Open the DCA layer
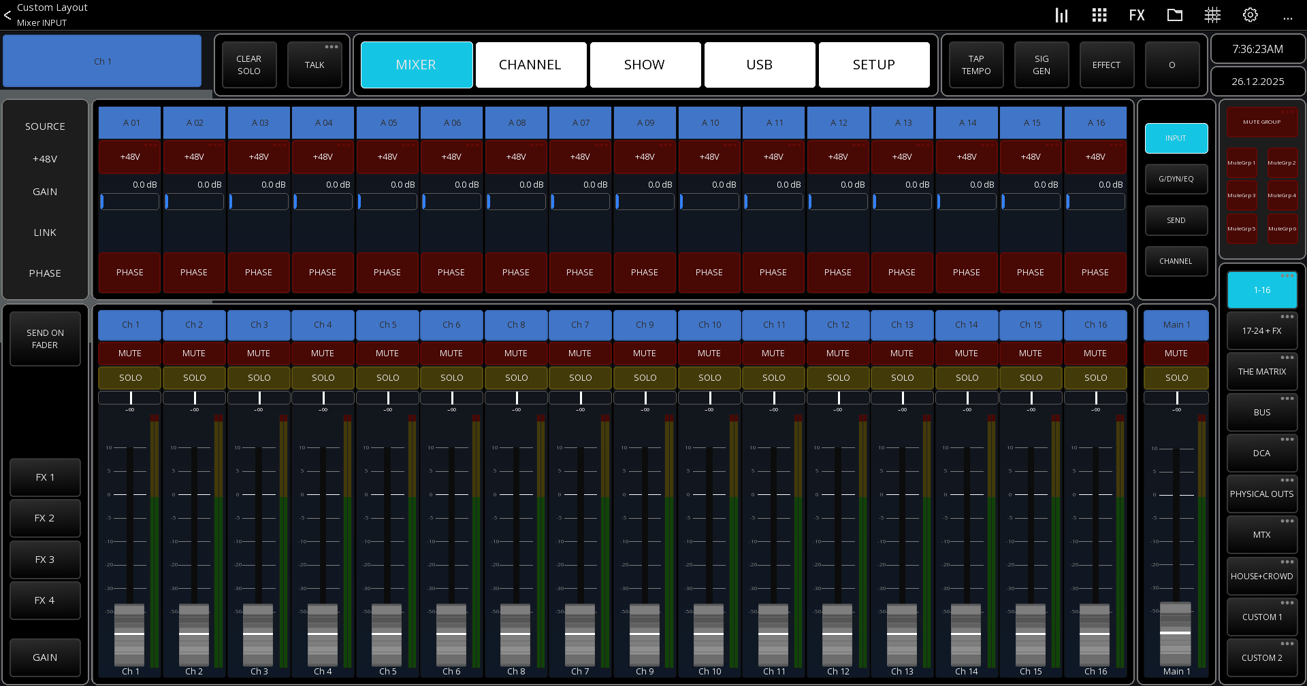Image resolution: width=1307 pixels, height=686 pixels. tap(1262, 453)
